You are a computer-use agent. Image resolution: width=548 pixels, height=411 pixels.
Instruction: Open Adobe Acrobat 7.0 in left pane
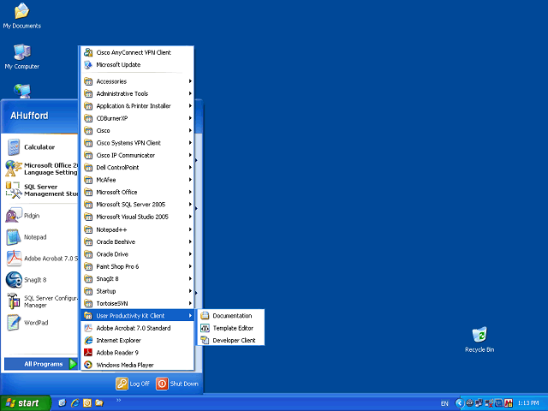point(40,259)
